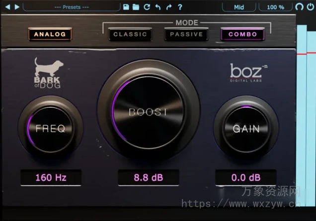Save the preset with floppy disk icon

tap(126, 7)
